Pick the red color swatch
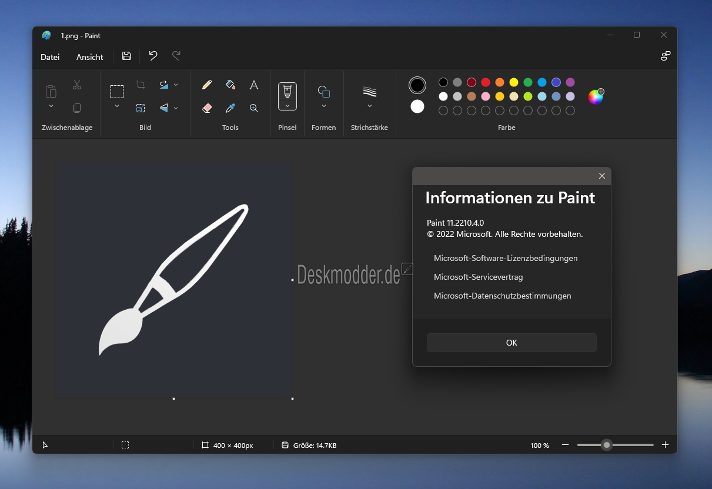This screenshot has height=489, width=712. [486, 82]
